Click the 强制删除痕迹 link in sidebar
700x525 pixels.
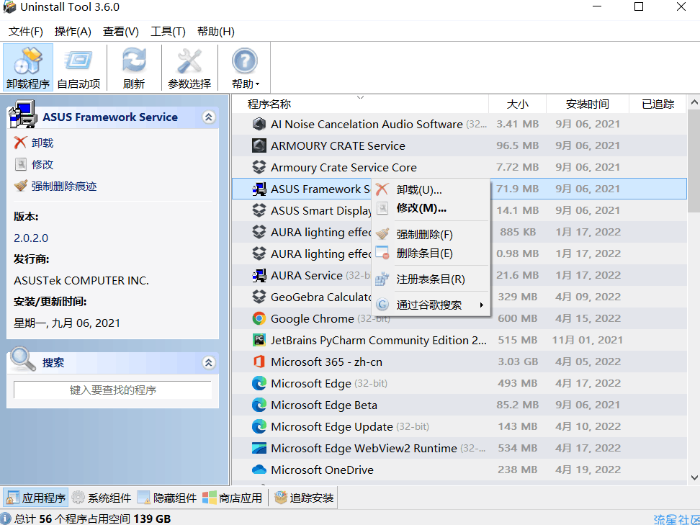(64, 186)
